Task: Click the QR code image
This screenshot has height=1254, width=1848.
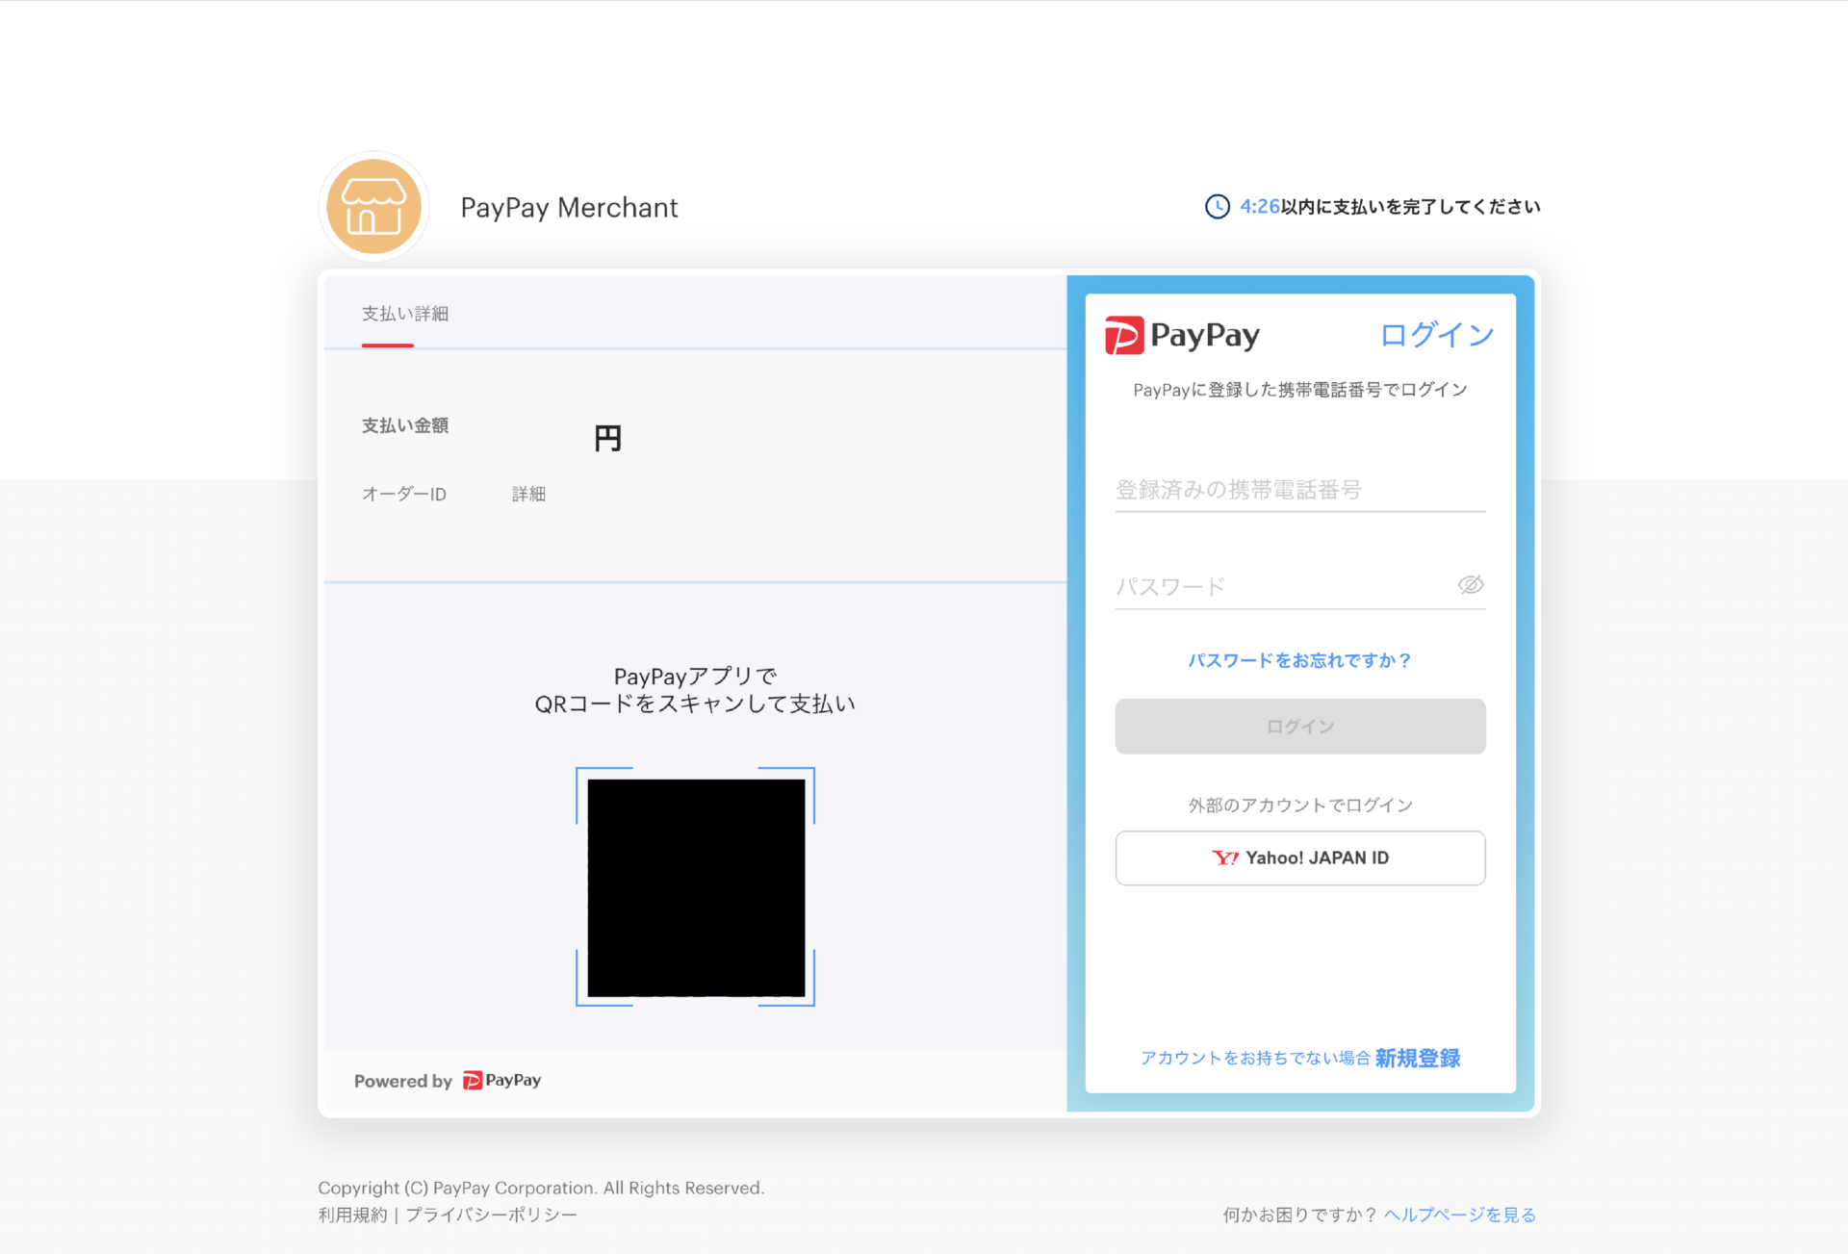Action: coord(696,887)
